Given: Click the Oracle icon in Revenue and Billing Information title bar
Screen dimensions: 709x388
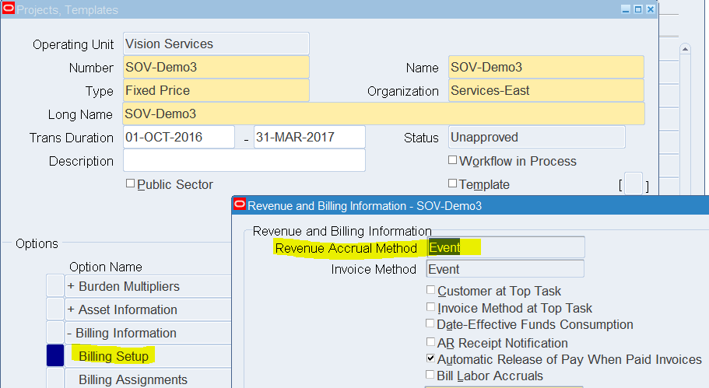Looking at the screenshot, I should tap(240, 205).
